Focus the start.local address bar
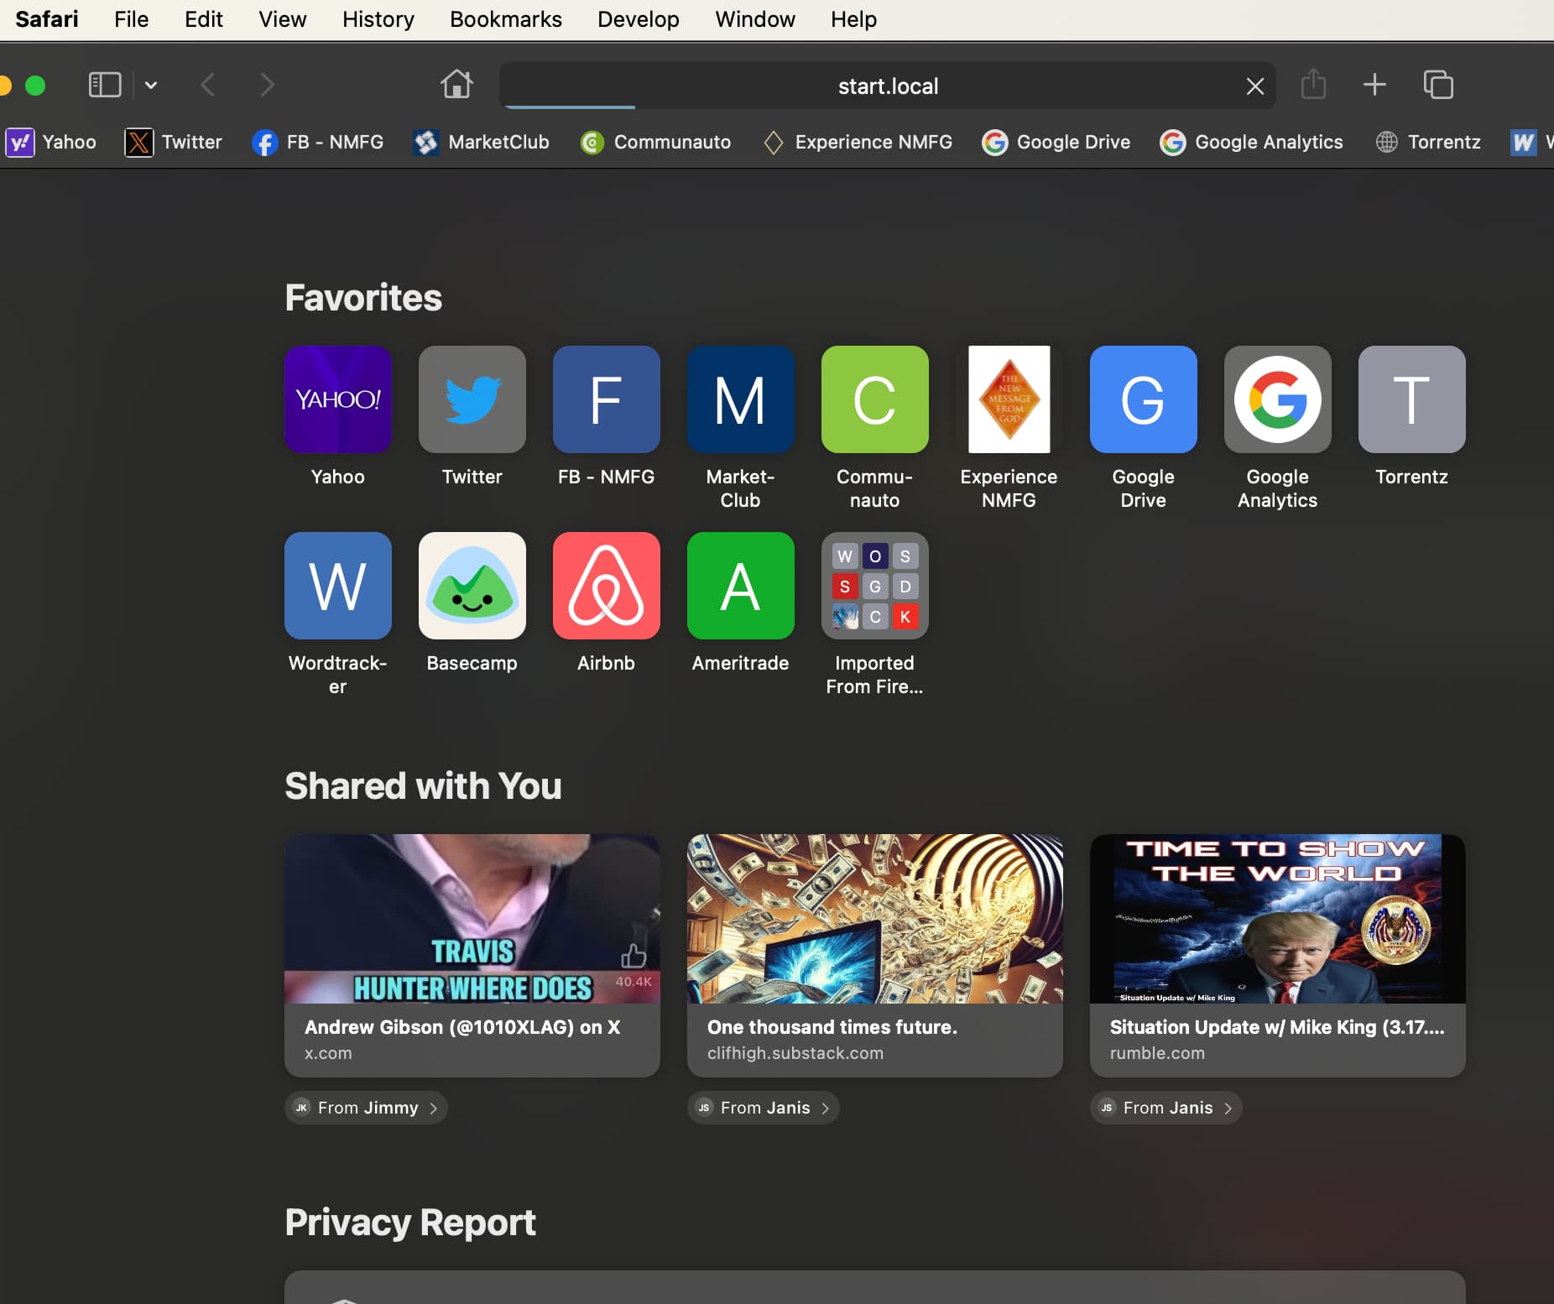The height and width of the screenshot is (1304, 1554). tap(888, 86)
